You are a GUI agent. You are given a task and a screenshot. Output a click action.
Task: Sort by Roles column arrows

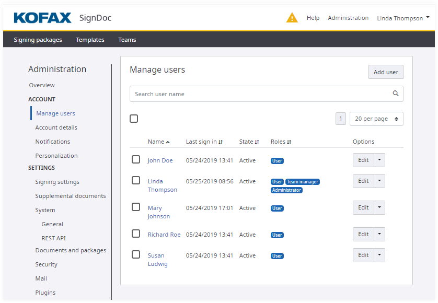pyautogui.click(x=289, y=142)
